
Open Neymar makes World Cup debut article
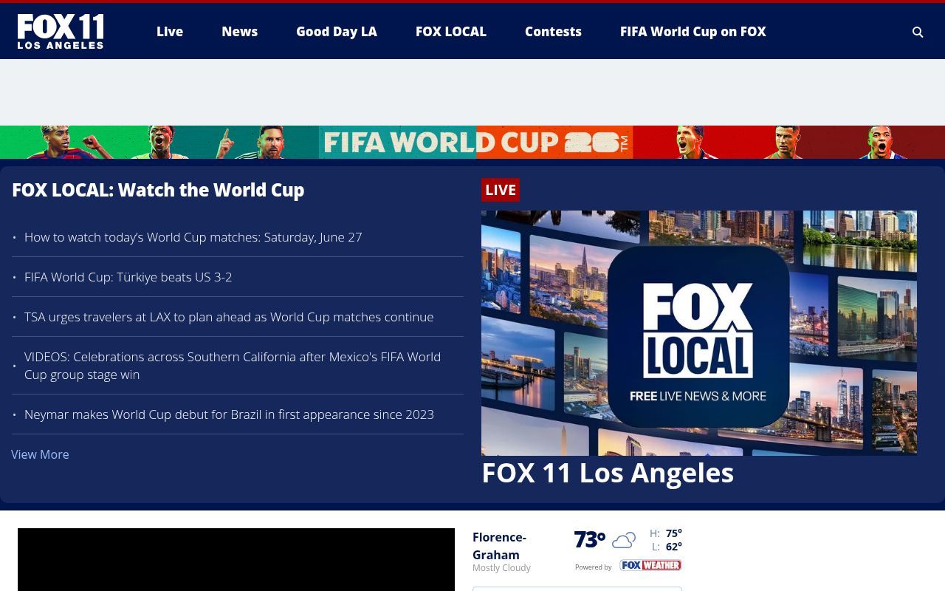229,414
